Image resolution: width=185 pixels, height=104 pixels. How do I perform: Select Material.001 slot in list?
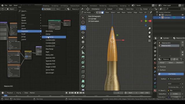click(x=169, y=43)
